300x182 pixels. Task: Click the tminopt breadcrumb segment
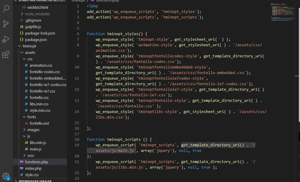point(78,1)
